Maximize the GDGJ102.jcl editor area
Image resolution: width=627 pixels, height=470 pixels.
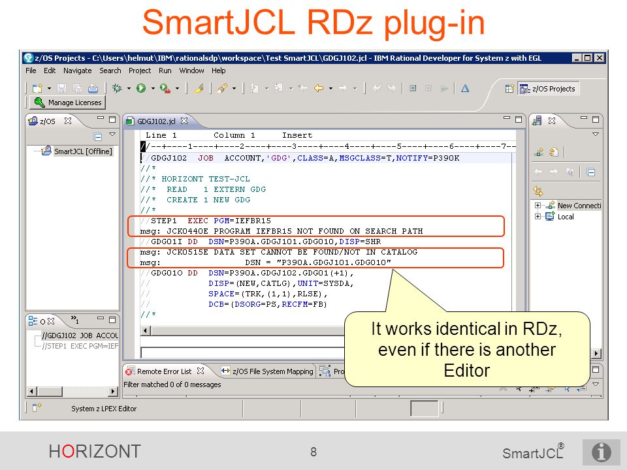(x=519, y=119)
